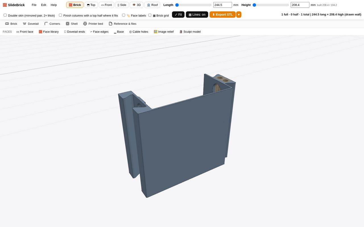364x227 pixels.
Task: Select the Dovetail ends option
Action: click(x=75, y=32)
